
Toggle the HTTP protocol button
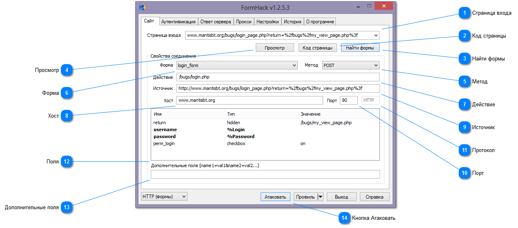[x=370, y=100]
